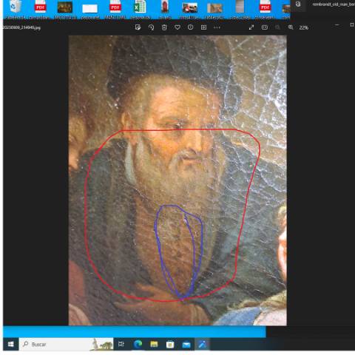Select the PDF icon left of the Excel file
355x355 pixels.
tap(115, 10)
